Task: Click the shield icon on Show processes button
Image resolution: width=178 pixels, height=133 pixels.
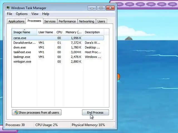Action: [16, 112]
